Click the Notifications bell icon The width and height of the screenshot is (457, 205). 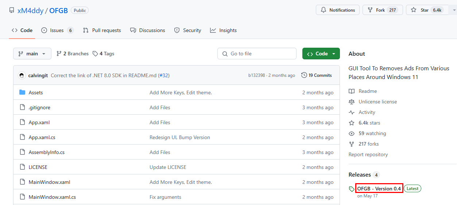pos(324,10)
